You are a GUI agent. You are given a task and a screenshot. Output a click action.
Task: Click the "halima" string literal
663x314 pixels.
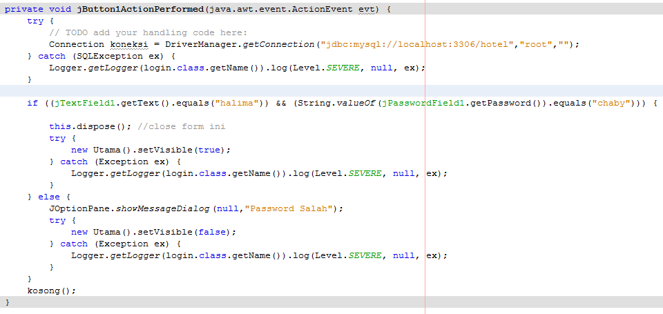[237, 103]
